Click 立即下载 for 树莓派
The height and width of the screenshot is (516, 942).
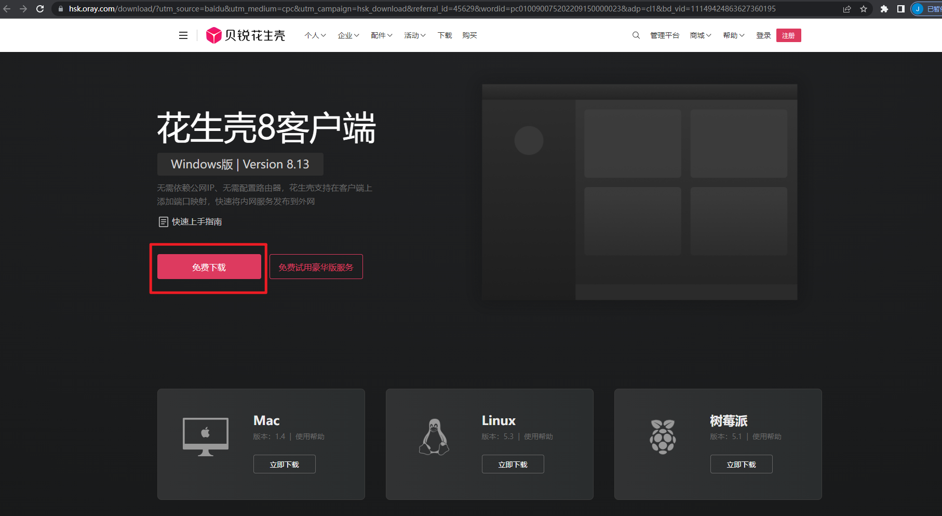[x=742, y=464]
